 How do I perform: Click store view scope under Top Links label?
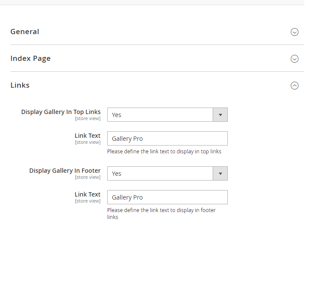click(88, 119)
